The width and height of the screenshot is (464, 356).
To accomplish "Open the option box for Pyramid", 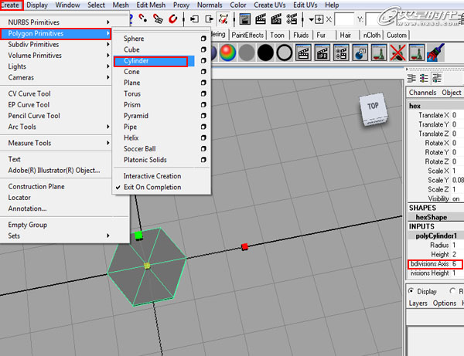I will (203, 116).
